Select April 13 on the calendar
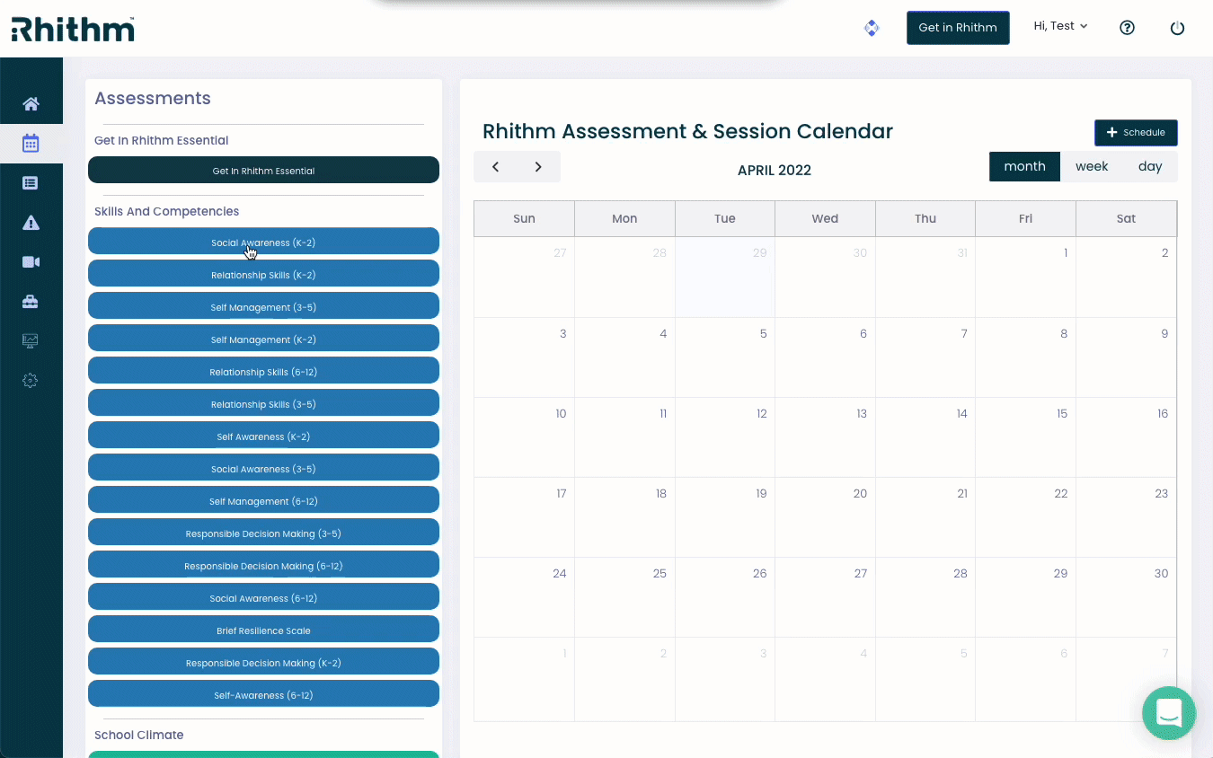 [825, 437]
